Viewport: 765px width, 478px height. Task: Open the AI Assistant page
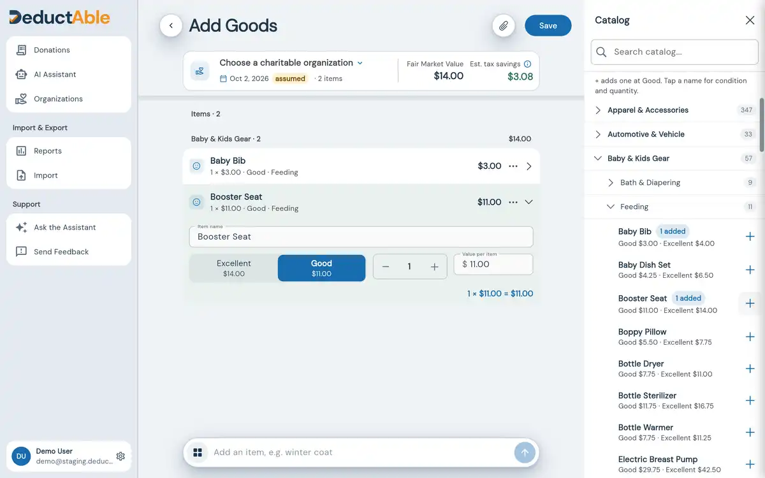click(69, 75)
